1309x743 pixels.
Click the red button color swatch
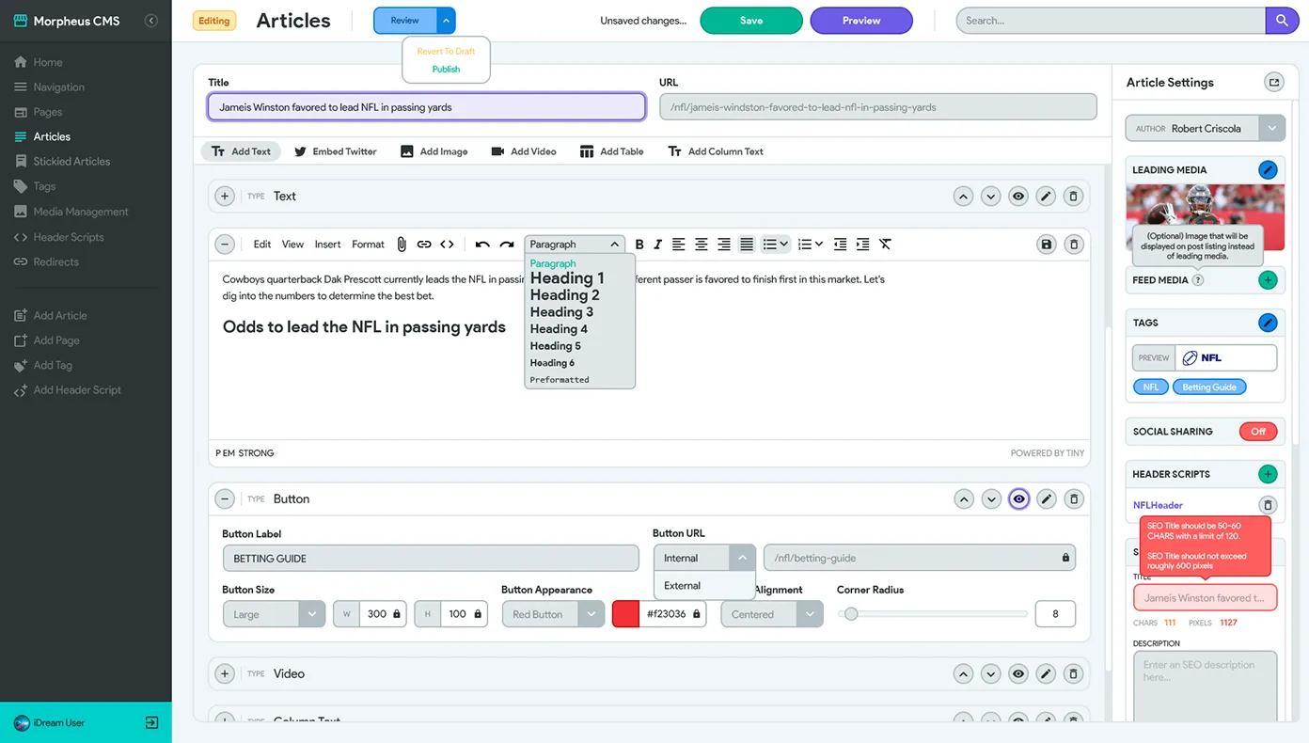pos(626,614)
